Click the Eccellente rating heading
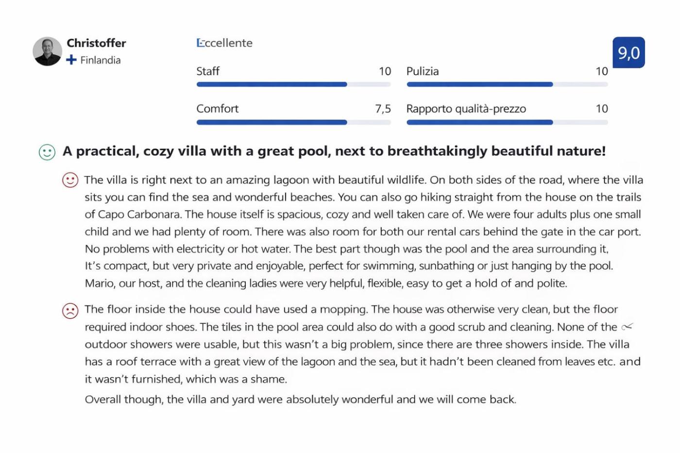 pos(224,43)
